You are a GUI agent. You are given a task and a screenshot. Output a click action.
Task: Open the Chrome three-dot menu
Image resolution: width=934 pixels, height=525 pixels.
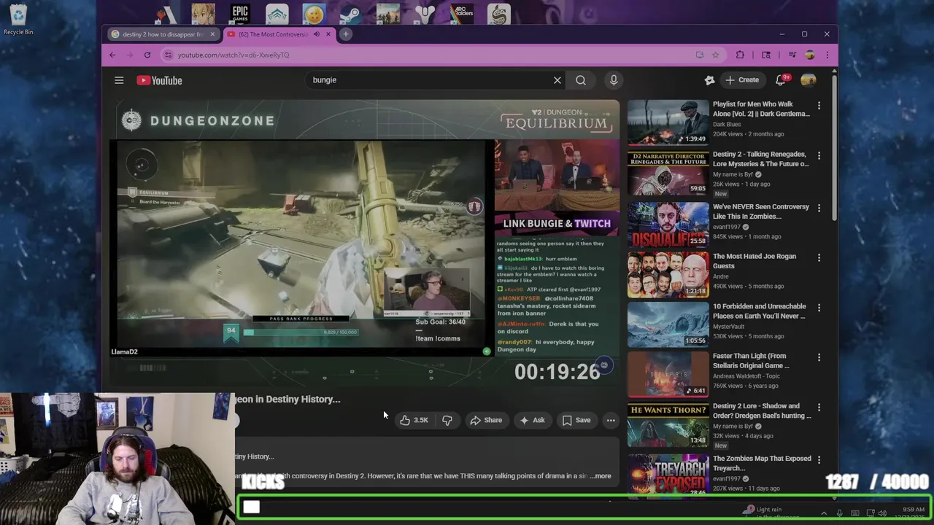827,55
